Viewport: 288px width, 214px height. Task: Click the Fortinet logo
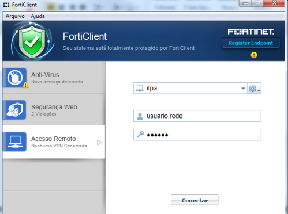point(250,32)
